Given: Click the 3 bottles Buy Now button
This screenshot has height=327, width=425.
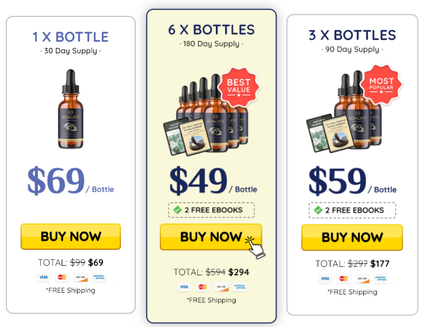Looking at the screenshot, I should point(352,237).
